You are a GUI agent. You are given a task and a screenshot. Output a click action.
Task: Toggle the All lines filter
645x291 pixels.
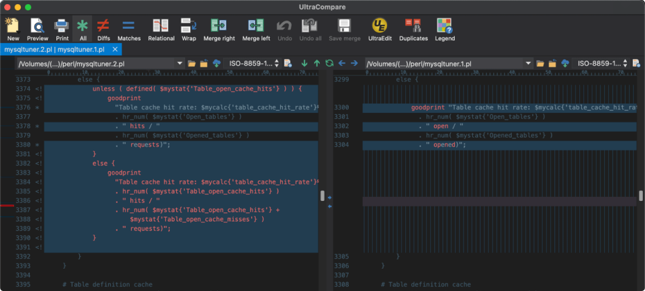[82, 27]
